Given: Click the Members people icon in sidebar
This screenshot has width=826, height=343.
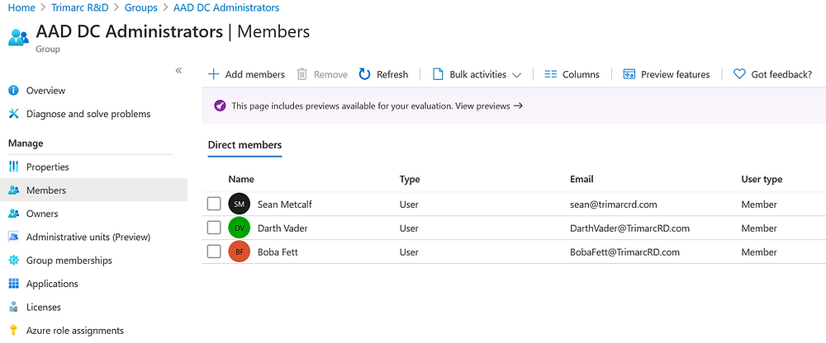Looking at the screenshot, I should coord(14,190).
